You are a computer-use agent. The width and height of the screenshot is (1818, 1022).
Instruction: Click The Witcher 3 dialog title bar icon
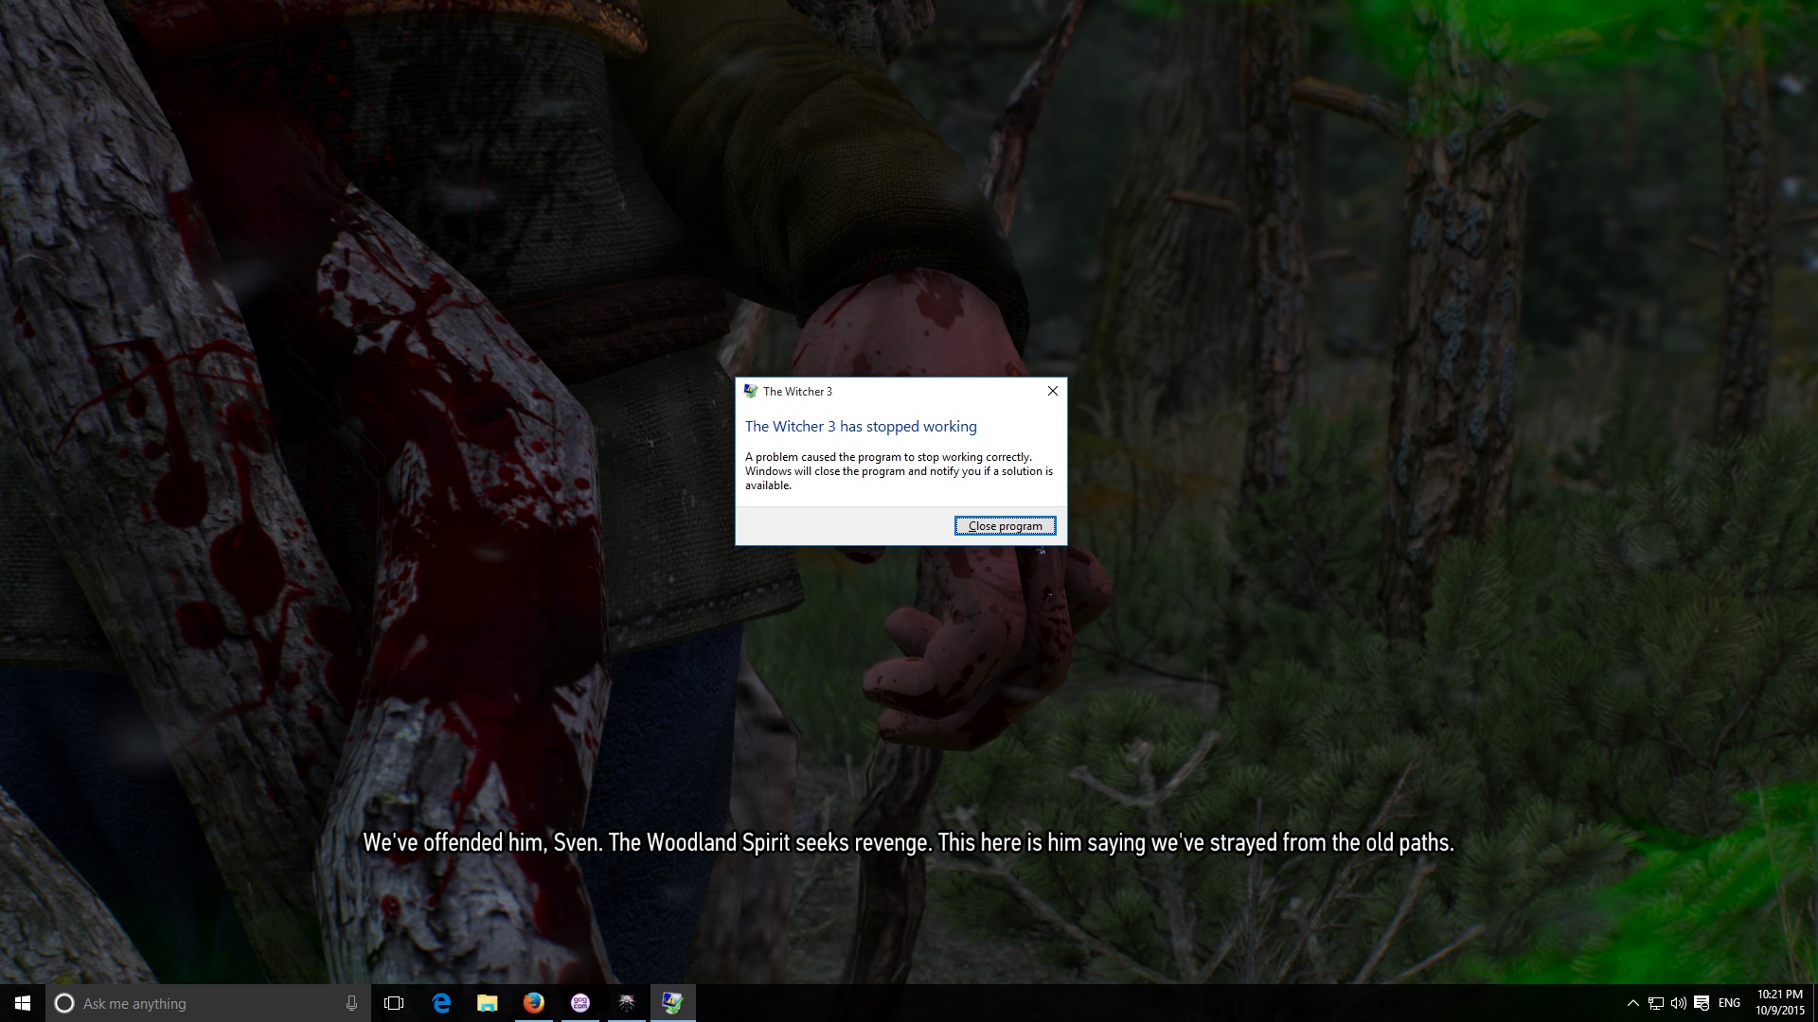[751, 391]
